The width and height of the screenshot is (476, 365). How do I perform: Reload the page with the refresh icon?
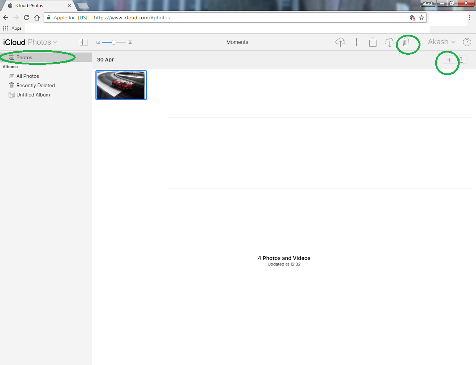(26, 18)
